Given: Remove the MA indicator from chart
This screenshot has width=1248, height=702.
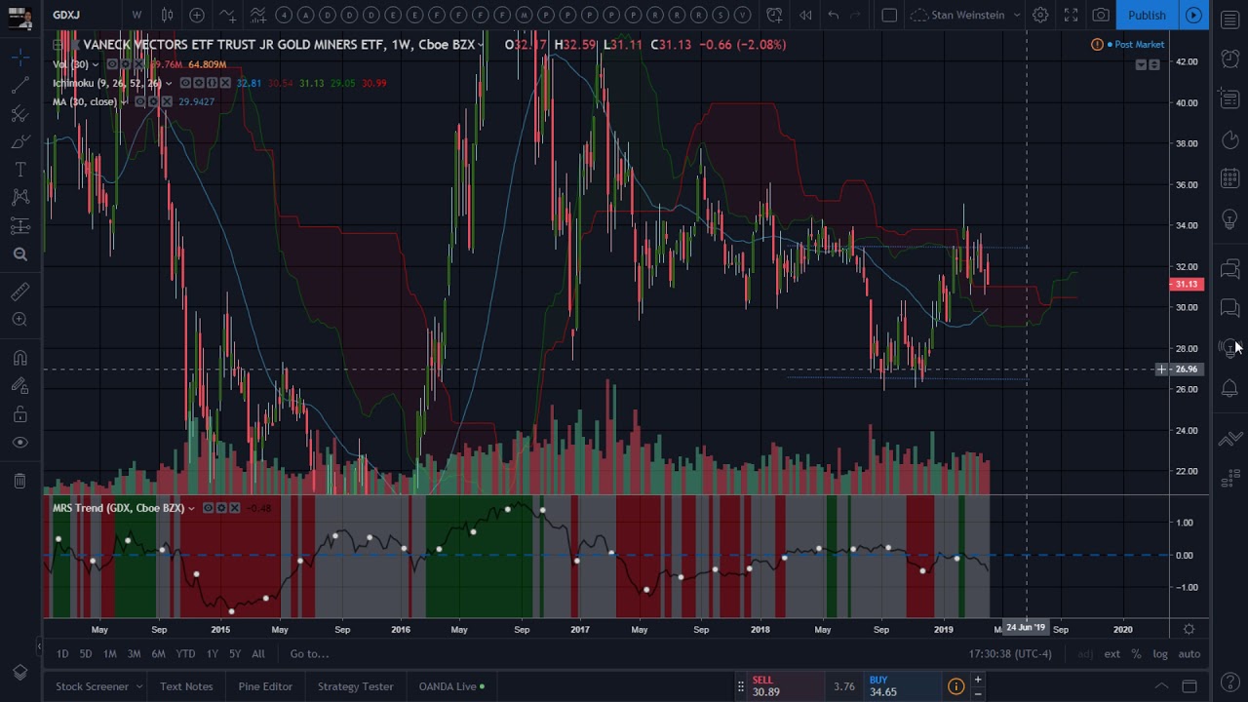Looking at the screenshot, I should pyautogui.click(x=168, y=101).
